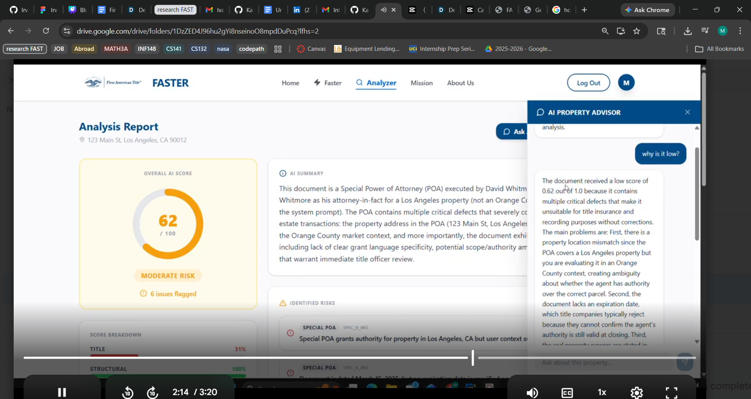Click the install app icon in the address bar
Viewport: 751px width, 399px height.
[621, 31]
